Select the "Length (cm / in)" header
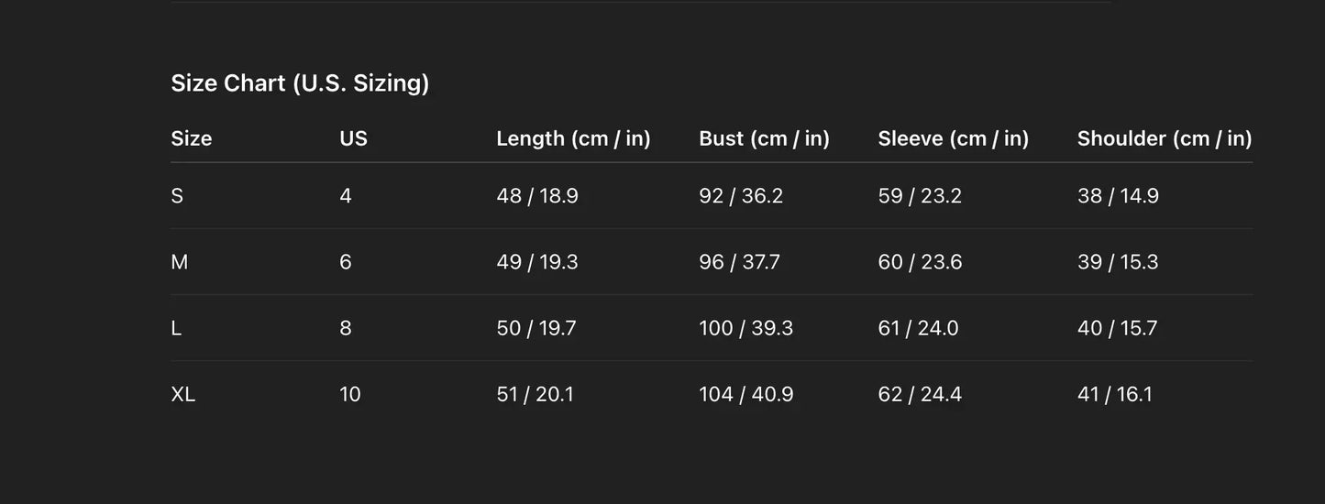Screen dimensions: 1325x504 [573, 138]
